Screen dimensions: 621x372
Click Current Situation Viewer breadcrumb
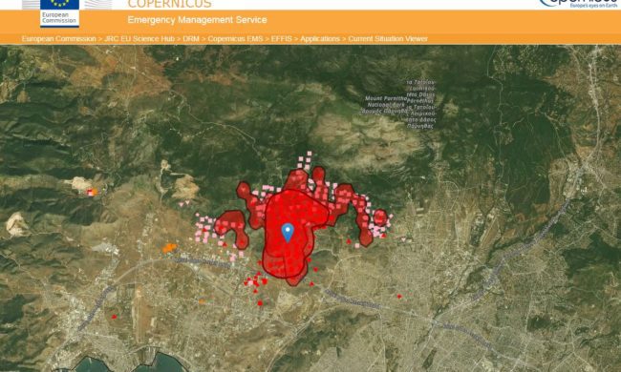(388, 39)
